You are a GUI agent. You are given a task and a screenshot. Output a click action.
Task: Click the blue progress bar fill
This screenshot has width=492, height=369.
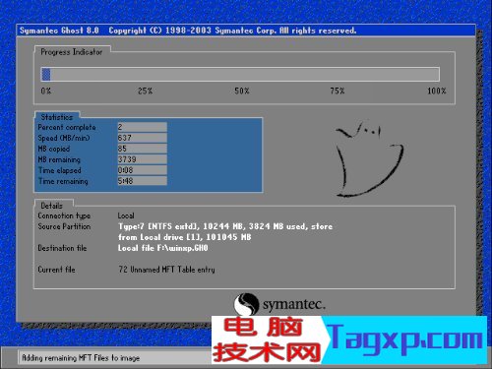[46, 74]
